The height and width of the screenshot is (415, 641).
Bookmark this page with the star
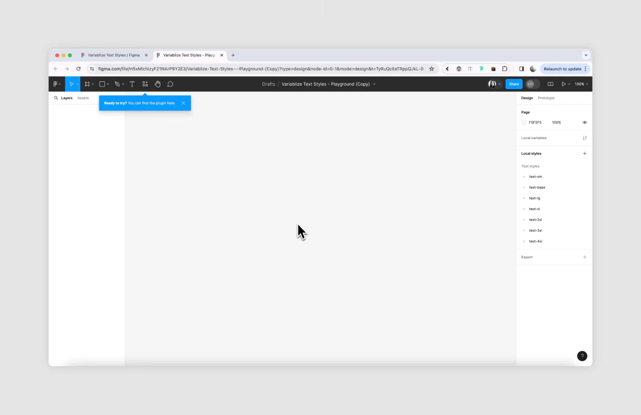[431, 69]
